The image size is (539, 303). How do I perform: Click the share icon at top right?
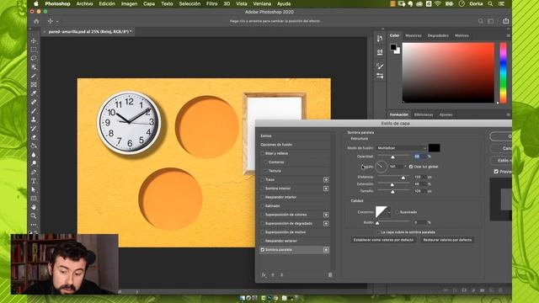tap(505, 21)
